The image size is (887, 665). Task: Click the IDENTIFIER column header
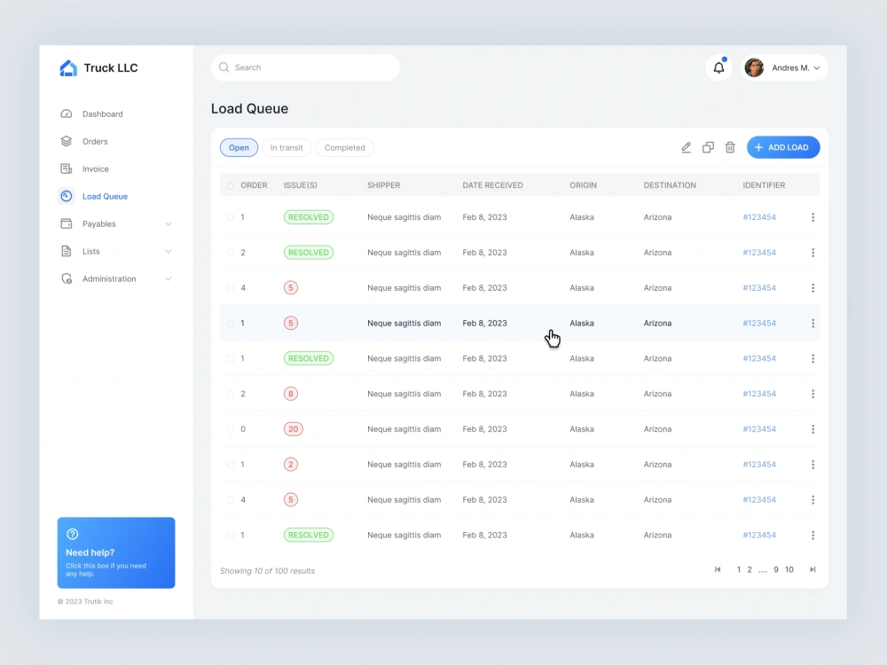coord(764,185)
